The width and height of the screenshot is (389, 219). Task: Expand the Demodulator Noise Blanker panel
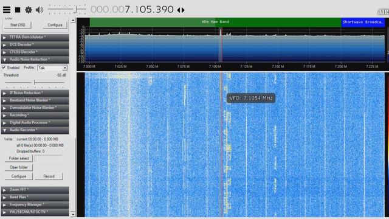[35, 108]
